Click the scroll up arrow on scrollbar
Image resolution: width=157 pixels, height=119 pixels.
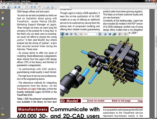coord(156,10)
